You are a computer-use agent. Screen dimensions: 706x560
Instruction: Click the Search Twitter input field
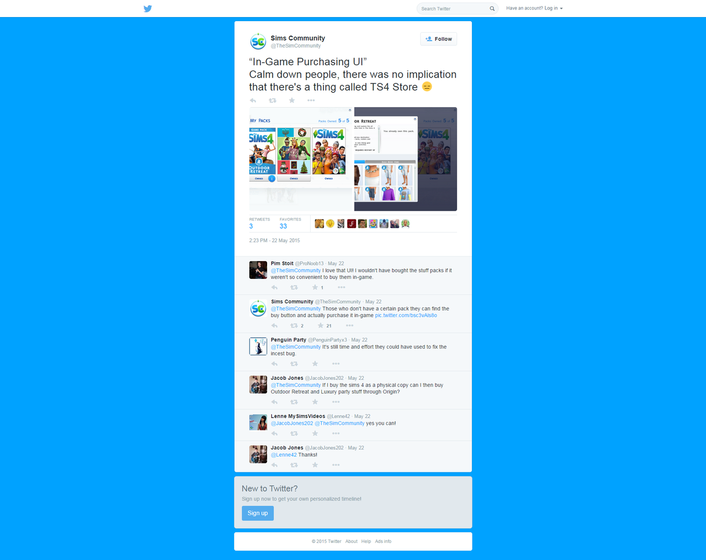point(453,8)
